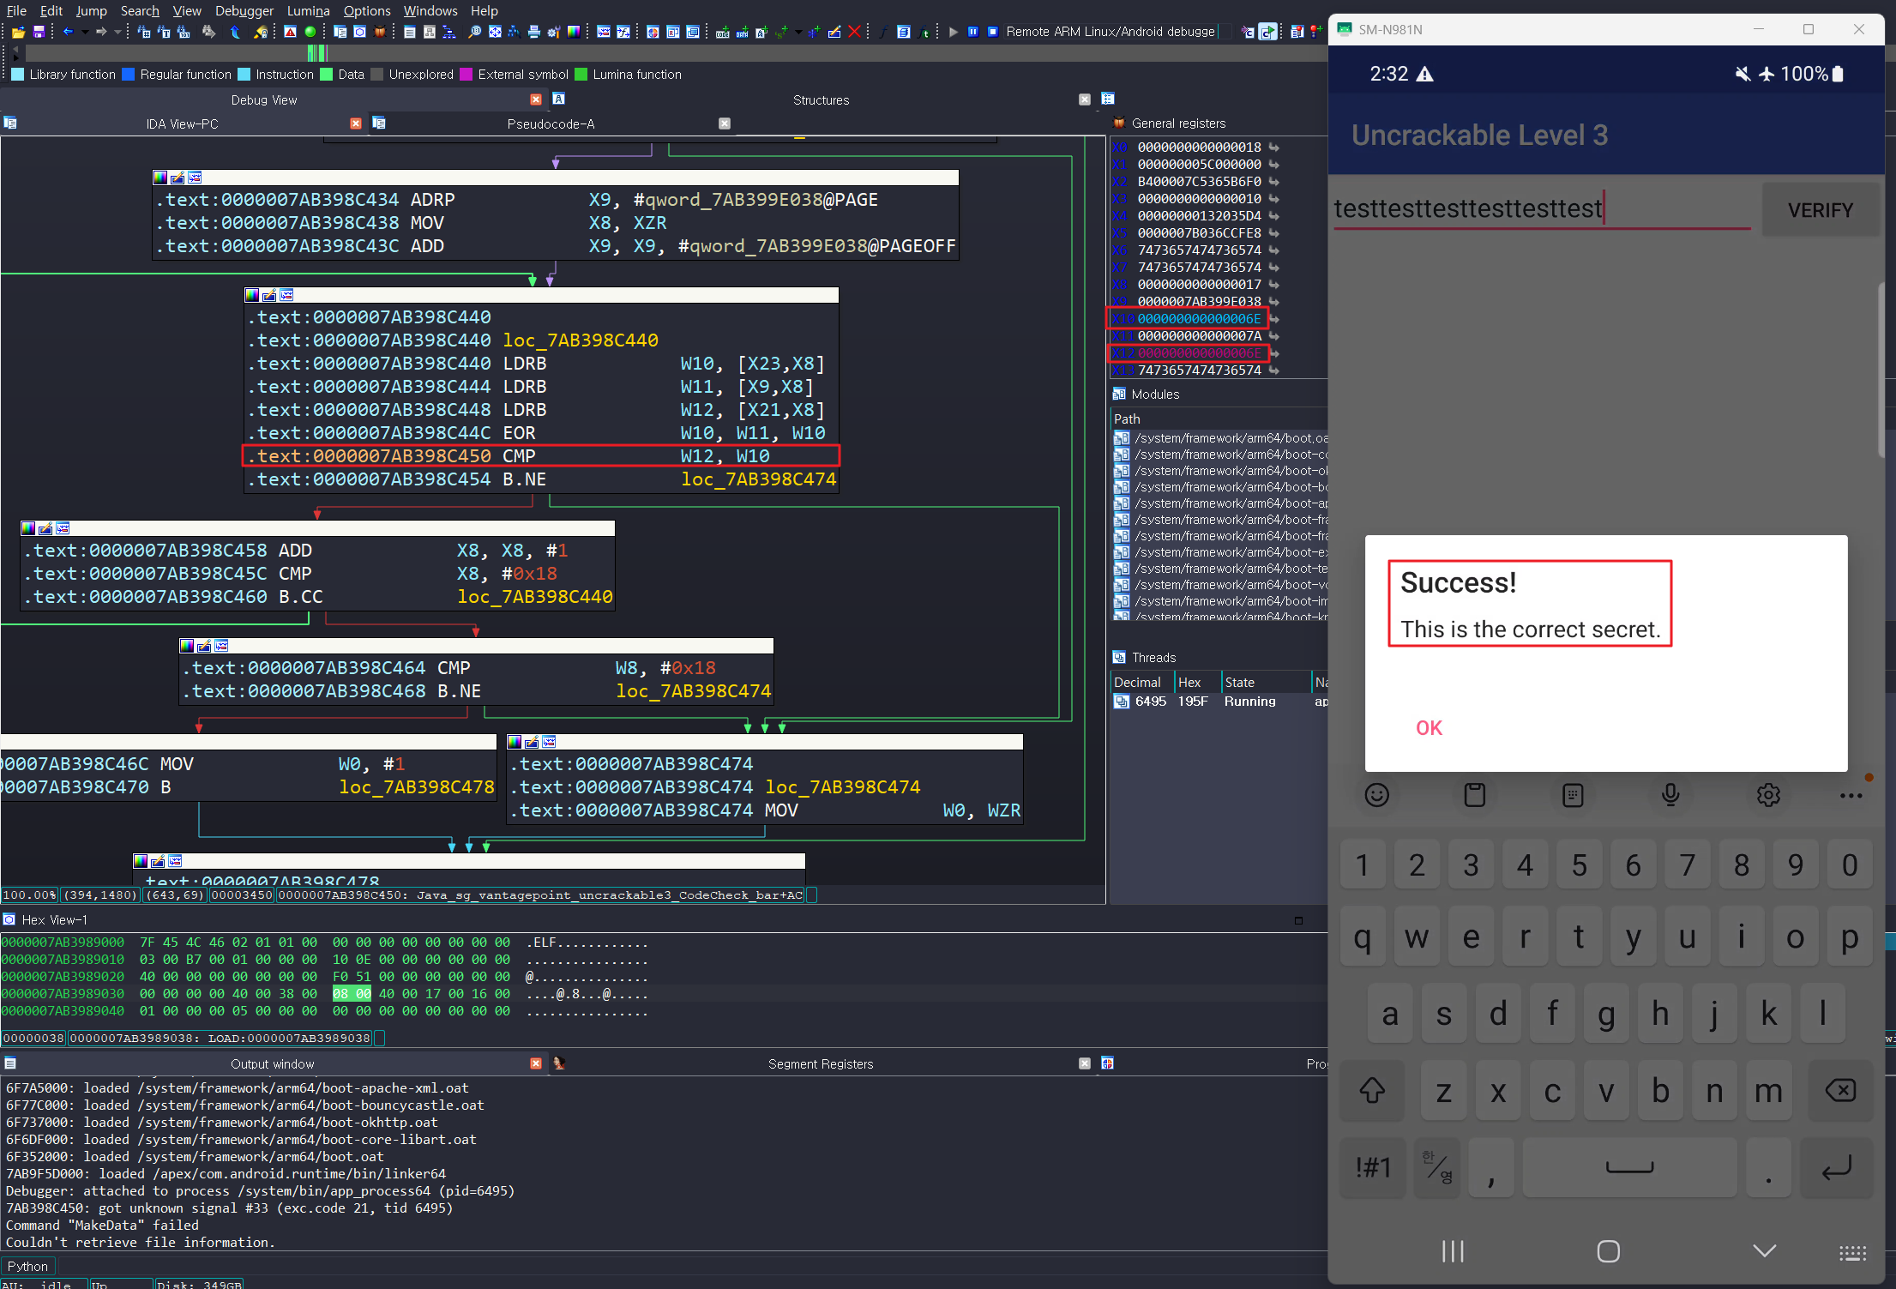The width and height of the screenshot is (1896, 1289).
Task: Click the jump arrow beside register X0 value
Action: [1274, 147]
